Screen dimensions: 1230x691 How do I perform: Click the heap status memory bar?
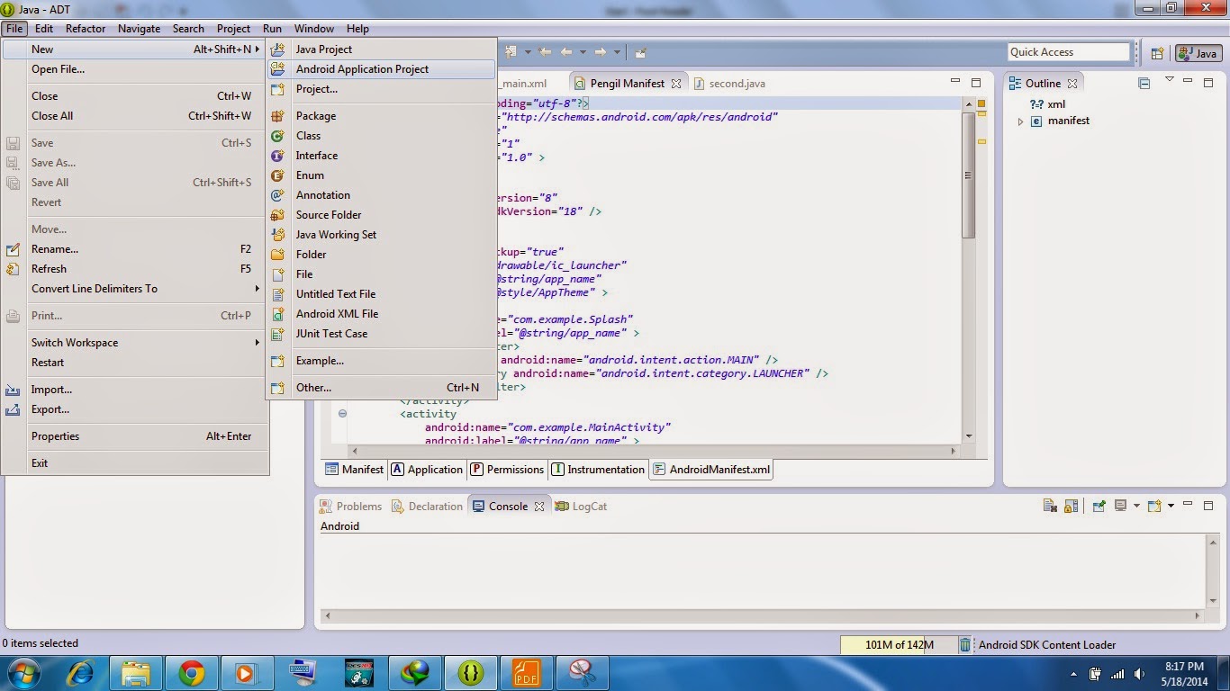click(x=898, y=645)
